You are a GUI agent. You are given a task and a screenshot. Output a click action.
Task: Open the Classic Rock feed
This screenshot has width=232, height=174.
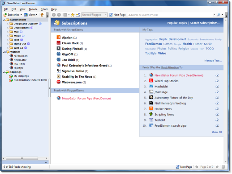point(70,43)
